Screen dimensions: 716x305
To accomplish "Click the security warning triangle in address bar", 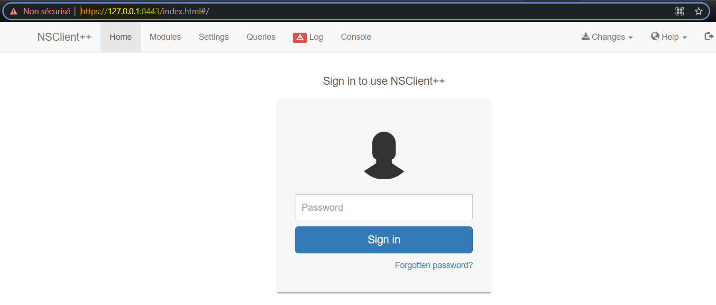I will pyautogui.click(x=14, y=11).
